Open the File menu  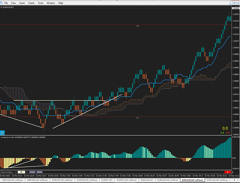click(x=6, y=3)
